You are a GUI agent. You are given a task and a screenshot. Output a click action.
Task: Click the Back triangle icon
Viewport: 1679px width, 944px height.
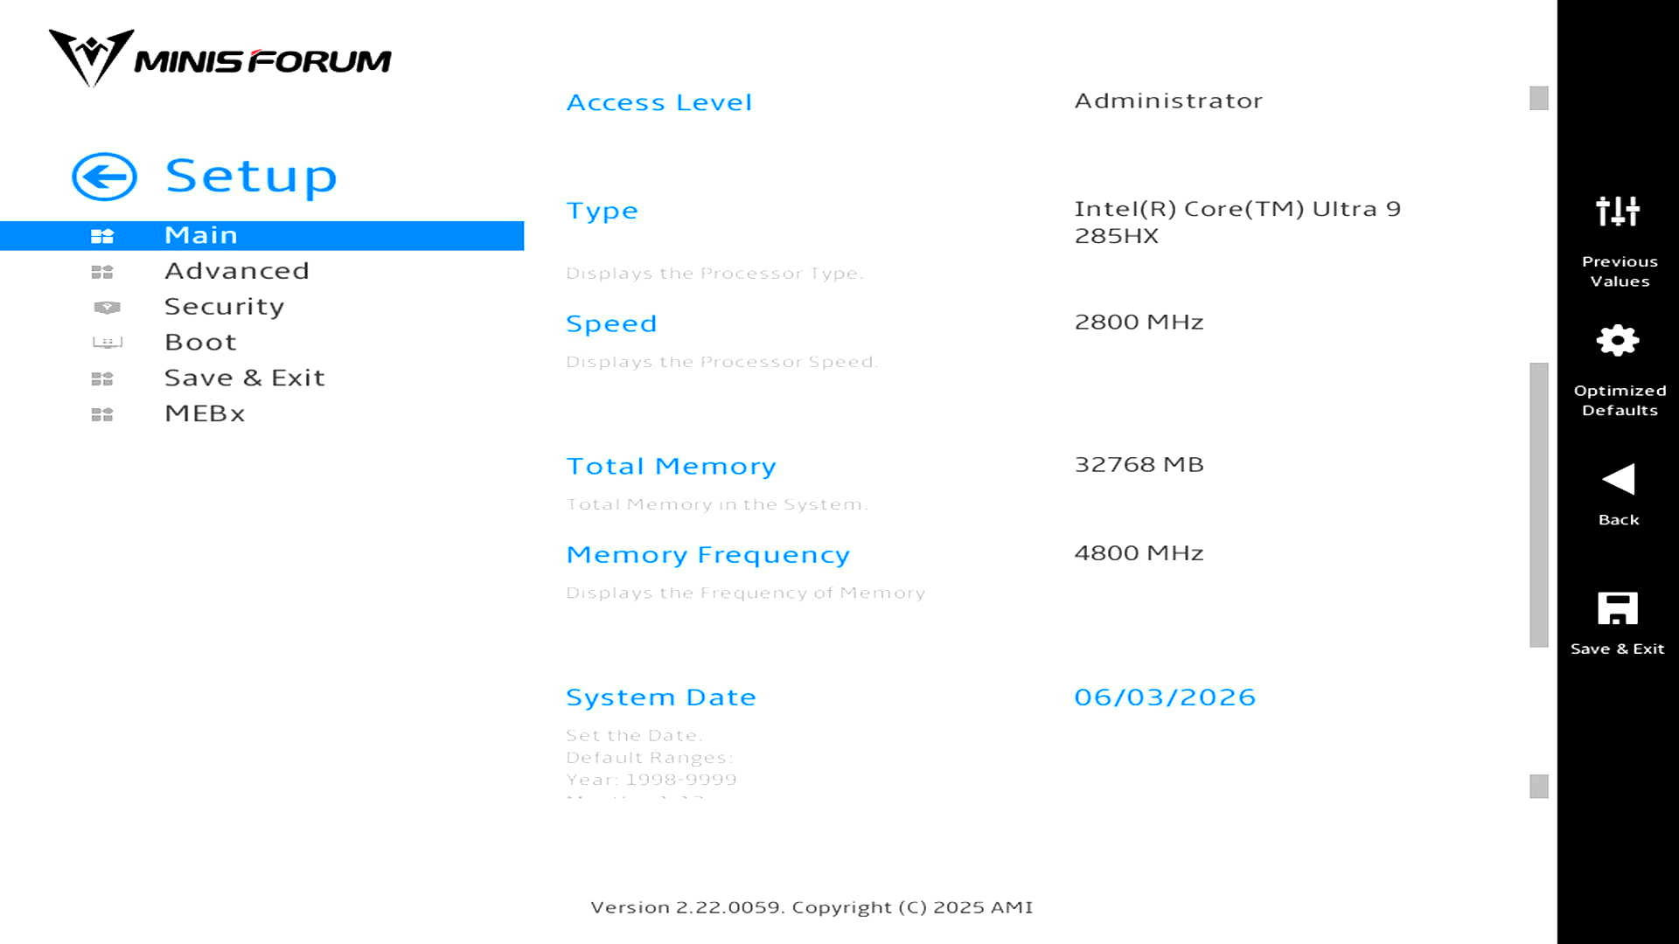coord(1618,479)
